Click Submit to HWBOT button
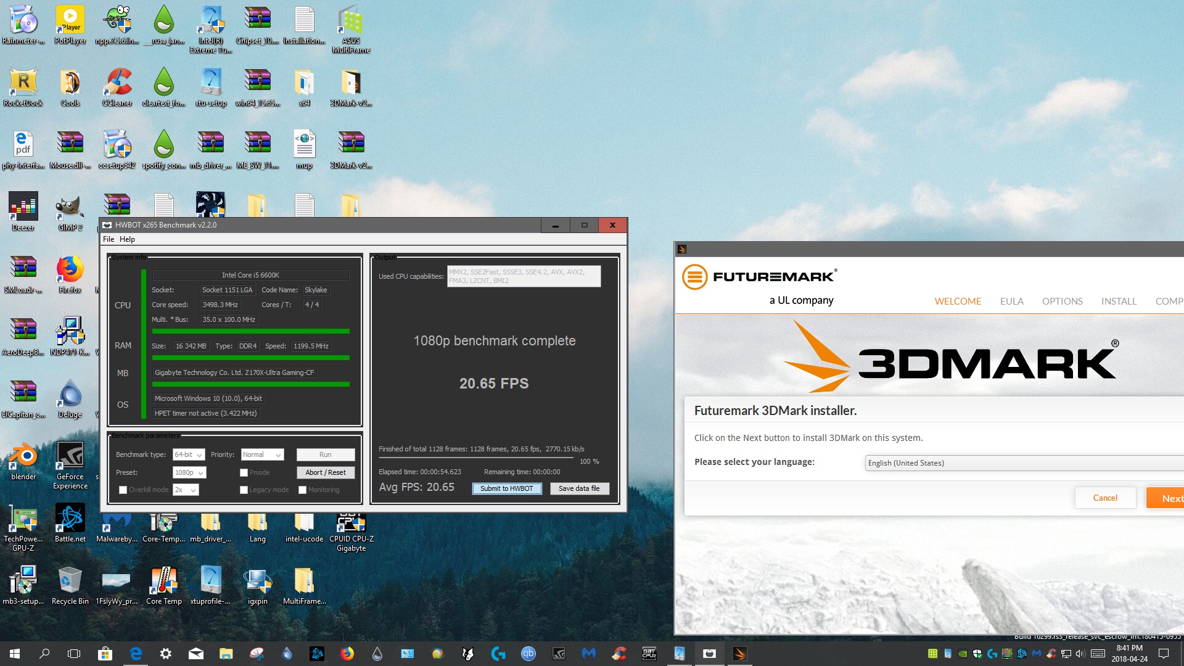1184x666 pixels. pos(507,489)
